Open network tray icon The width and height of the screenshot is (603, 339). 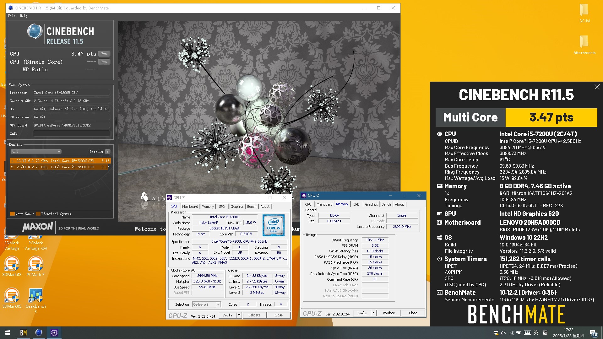[x=512, y=333]
